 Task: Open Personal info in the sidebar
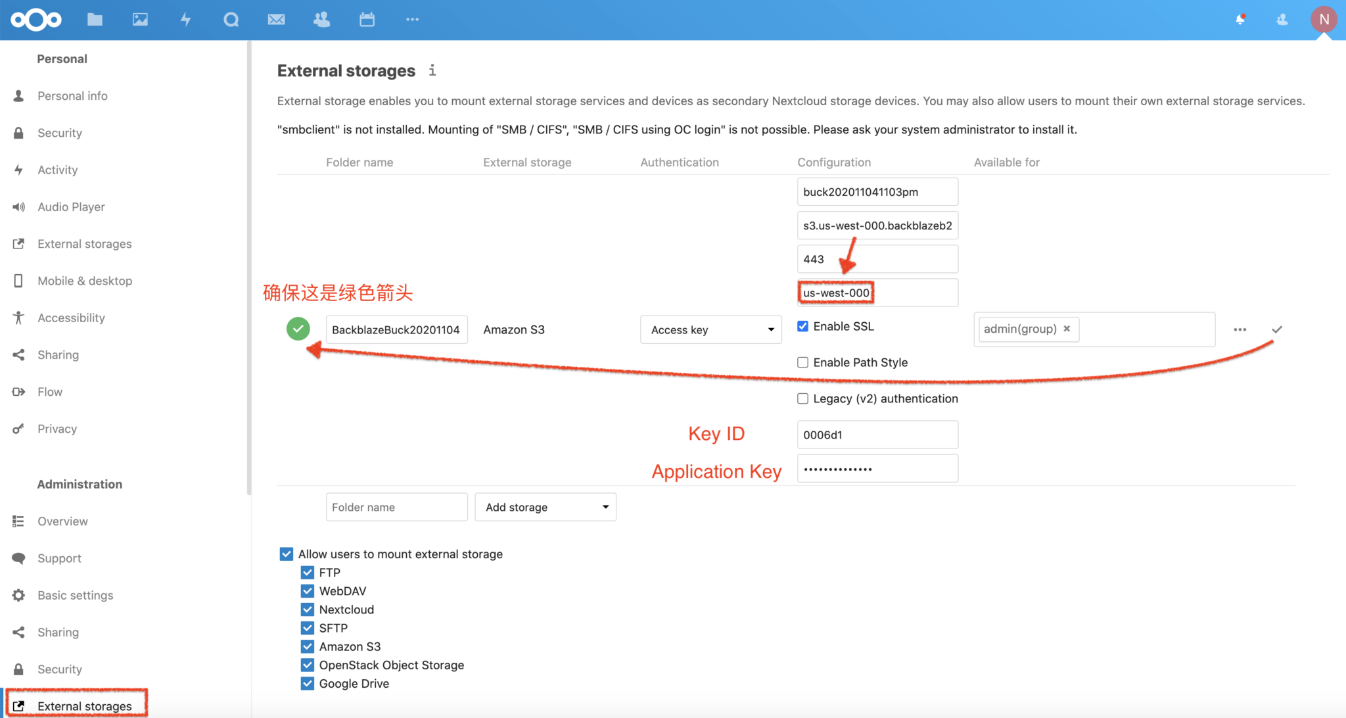[x=72, y=96]
